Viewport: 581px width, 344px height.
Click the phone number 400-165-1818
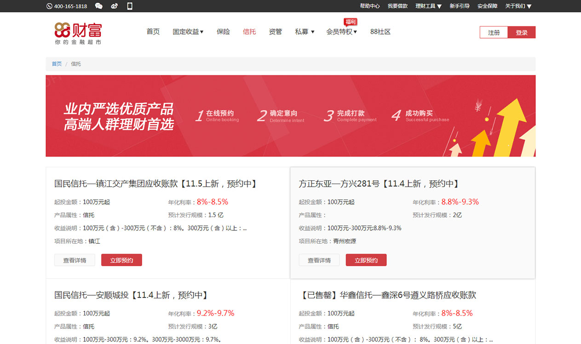point(70,6)
